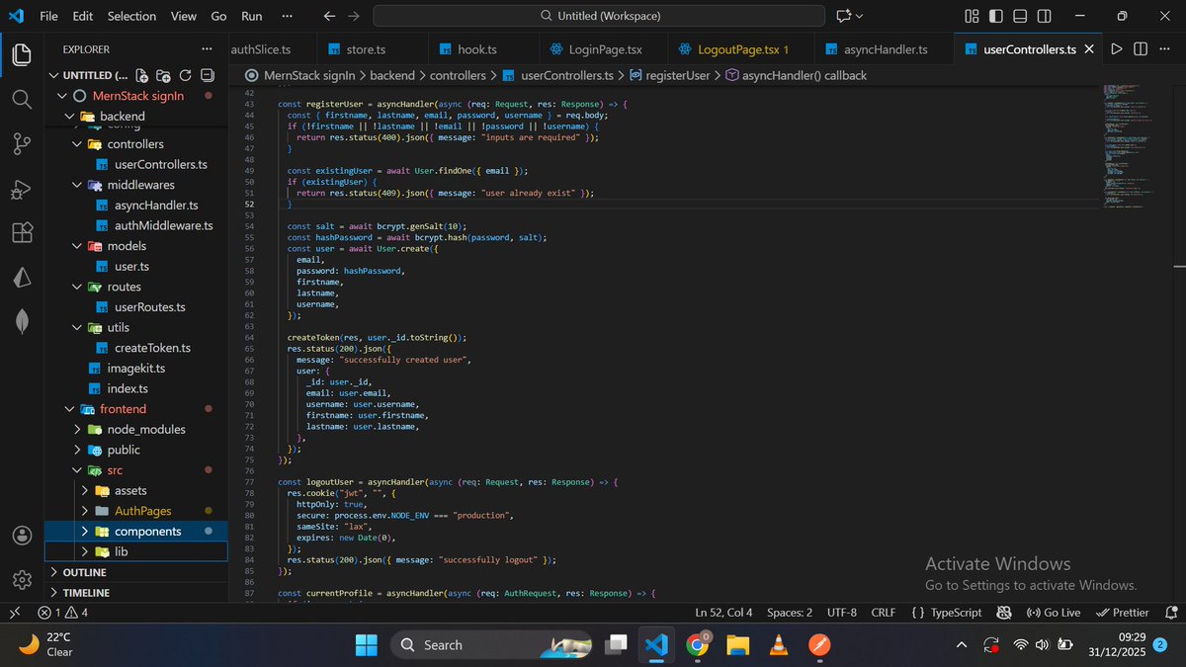Click the Prettier status item
This screenshot has width=1186, height=667.
(1124, 613)
